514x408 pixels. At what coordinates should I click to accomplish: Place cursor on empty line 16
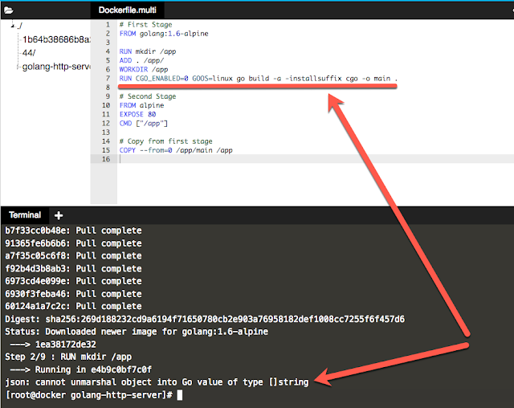(x=316, y=159)
